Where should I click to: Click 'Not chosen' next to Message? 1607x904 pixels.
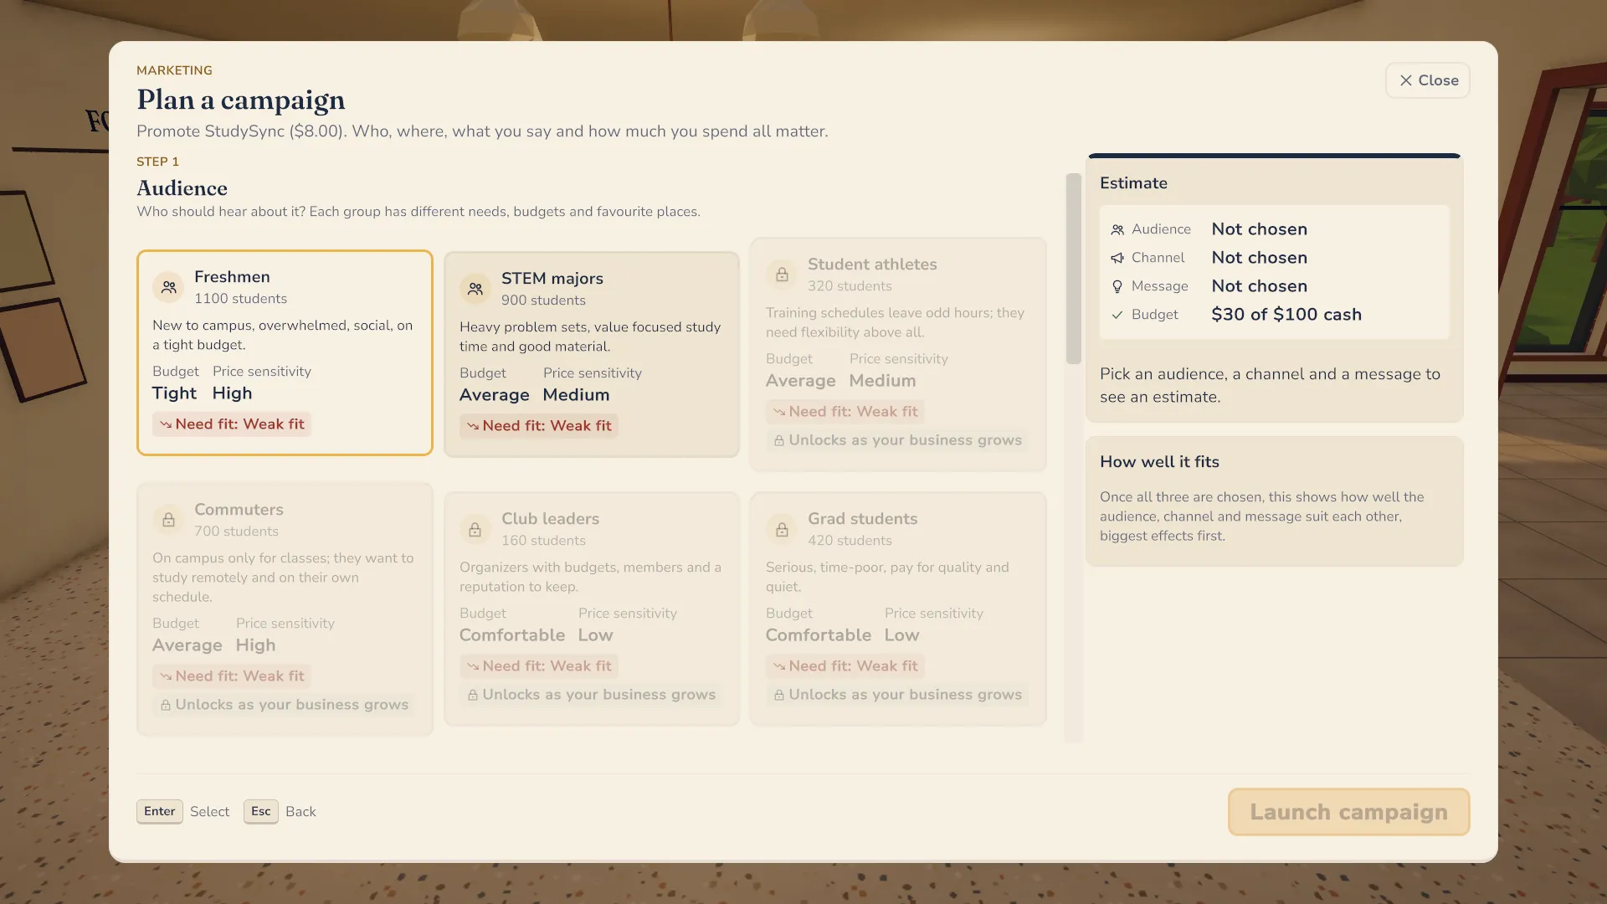1259,286
